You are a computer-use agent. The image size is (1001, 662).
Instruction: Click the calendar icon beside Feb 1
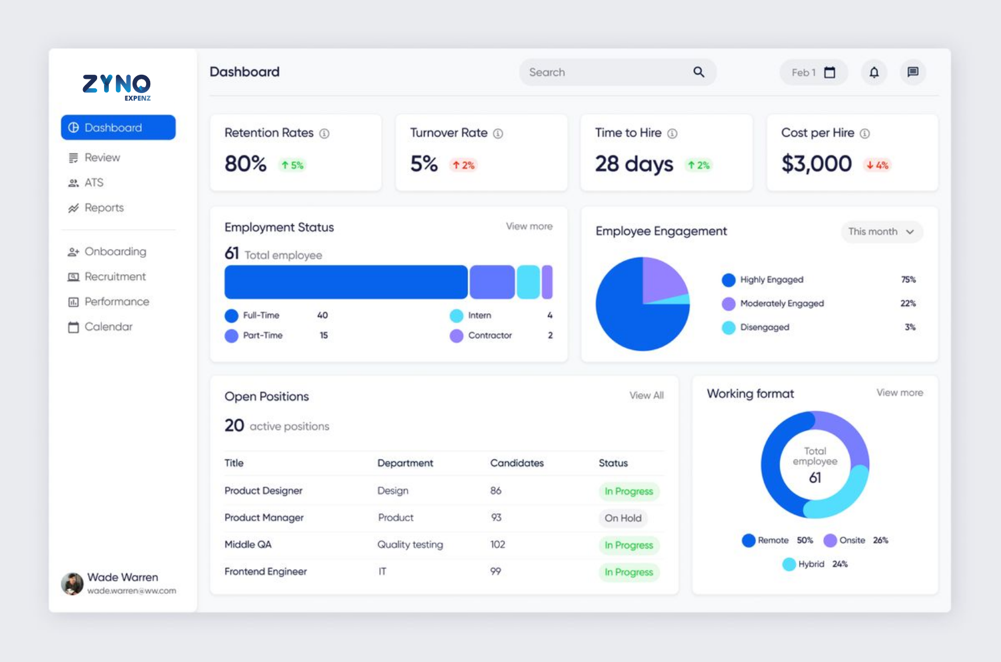pyautogui.click(x=830, y=72)
